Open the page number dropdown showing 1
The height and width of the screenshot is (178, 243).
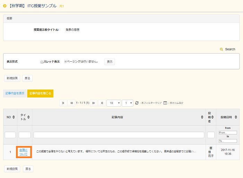tap(127, 103)
